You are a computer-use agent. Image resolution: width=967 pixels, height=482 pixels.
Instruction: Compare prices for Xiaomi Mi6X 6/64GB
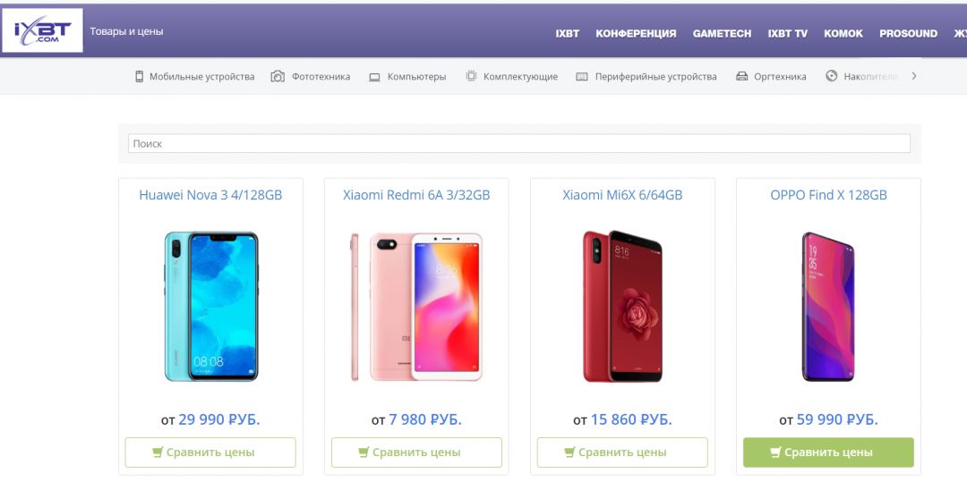[622, 452]
